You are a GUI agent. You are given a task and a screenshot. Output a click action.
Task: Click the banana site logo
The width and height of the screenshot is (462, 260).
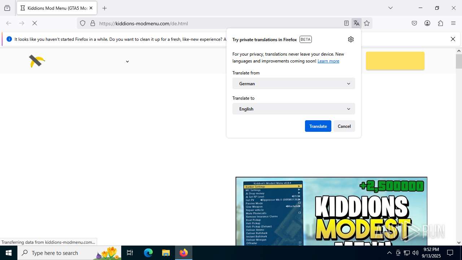(37, 61)
